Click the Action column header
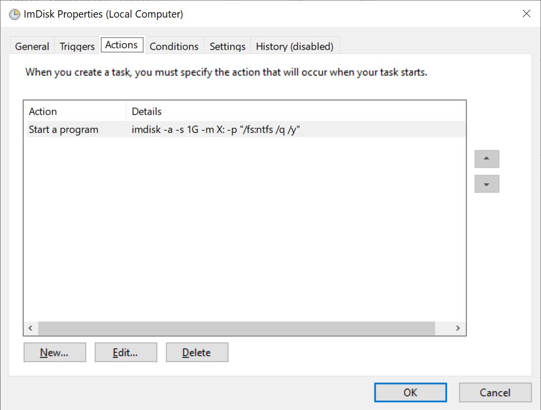The height and width of the screenshot is (410, 541). coord(75,111)
